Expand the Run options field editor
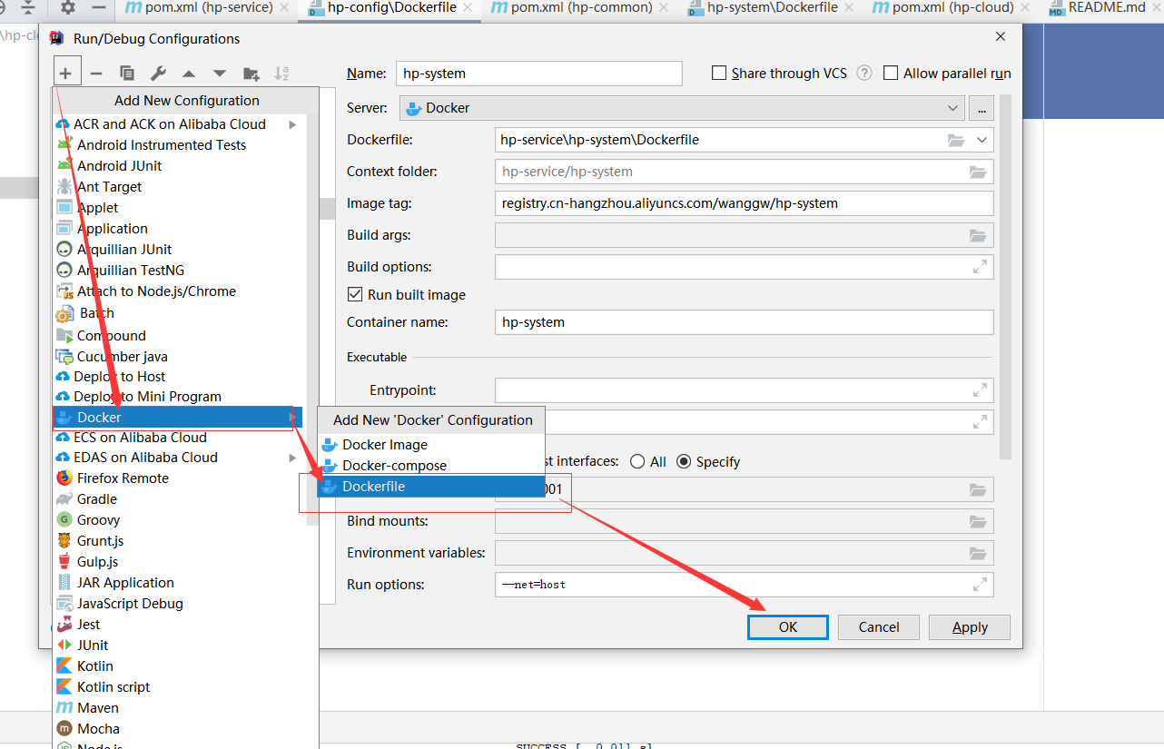The image size is (1164, 749). (980, 585)
